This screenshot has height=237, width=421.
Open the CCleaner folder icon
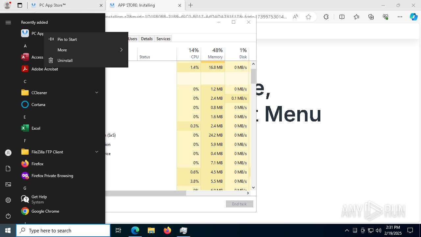click(25, 92)
